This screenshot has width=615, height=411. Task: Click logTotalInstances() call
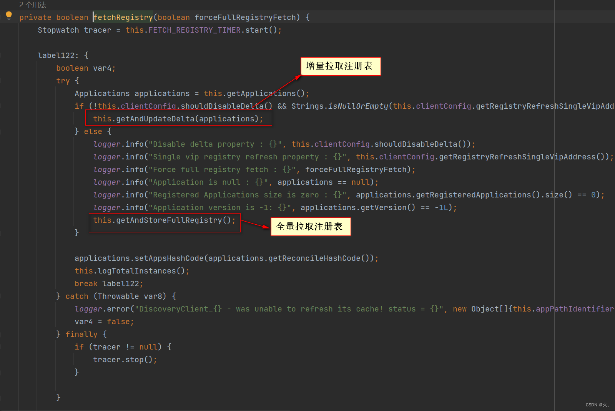click(141, 271)
